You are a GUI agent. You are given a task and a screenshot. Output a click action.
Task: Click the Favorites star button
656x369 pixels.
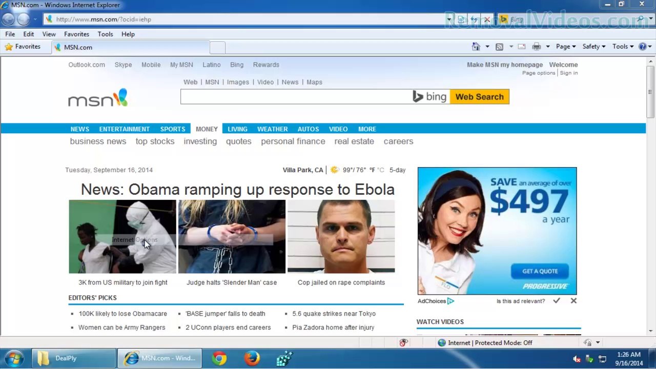23,47
